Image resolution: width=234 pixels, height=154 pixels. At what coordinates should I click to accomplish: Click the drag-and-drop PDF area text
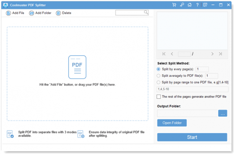(78, 84)
